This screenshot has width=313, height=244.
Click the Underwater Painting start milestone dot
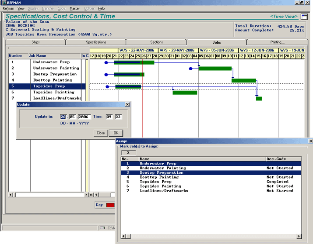pyautogui.click(x=190, y=69)
